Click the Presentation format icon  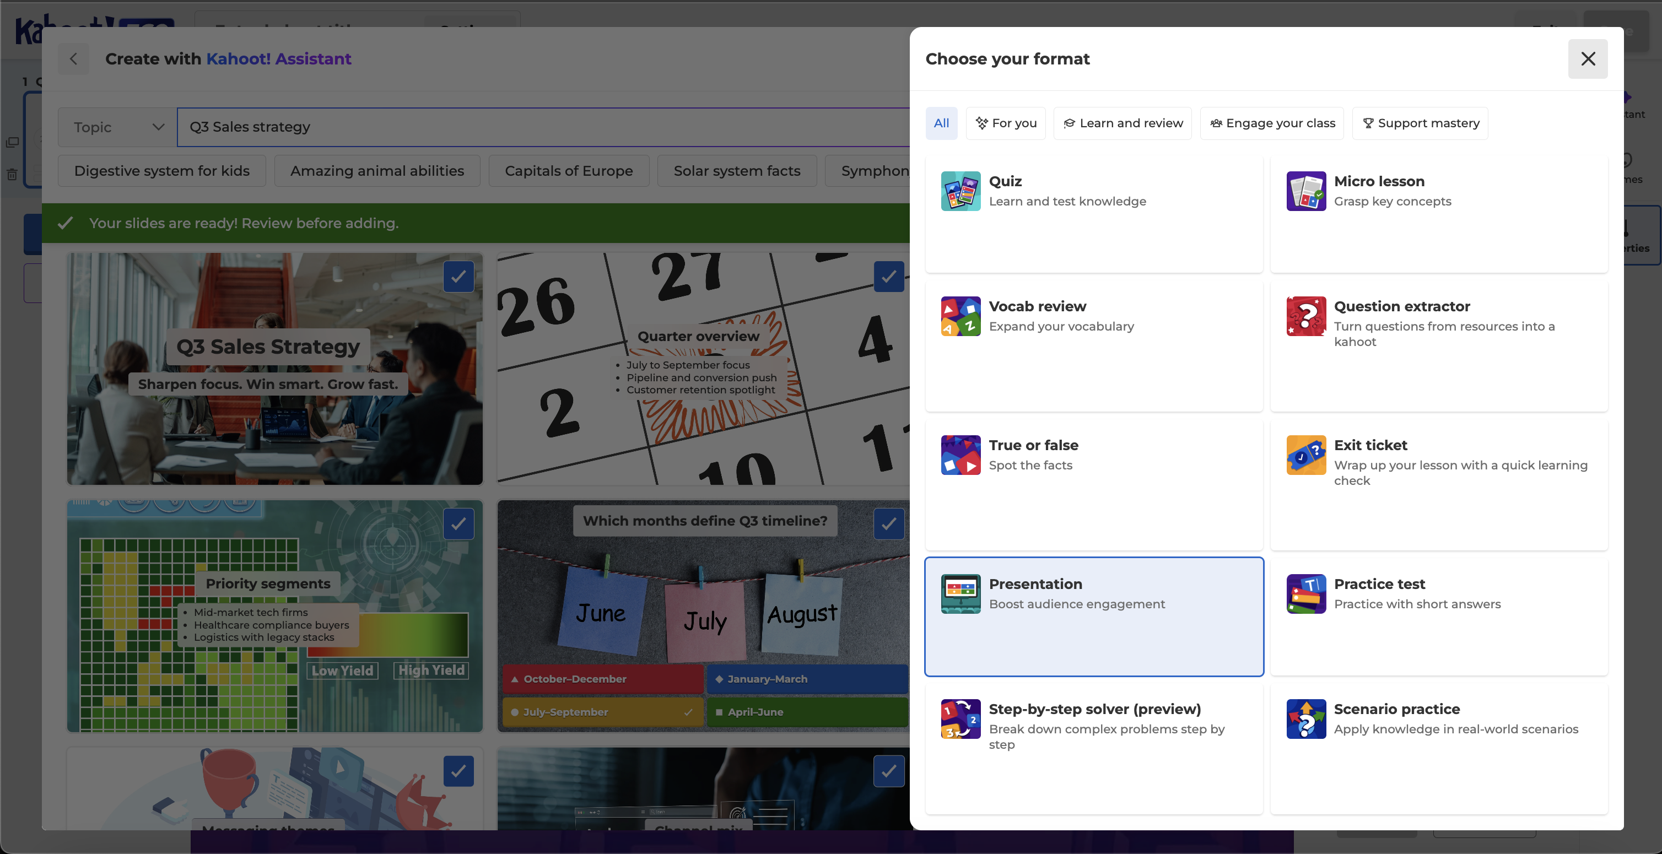click(x=960, y=593)
